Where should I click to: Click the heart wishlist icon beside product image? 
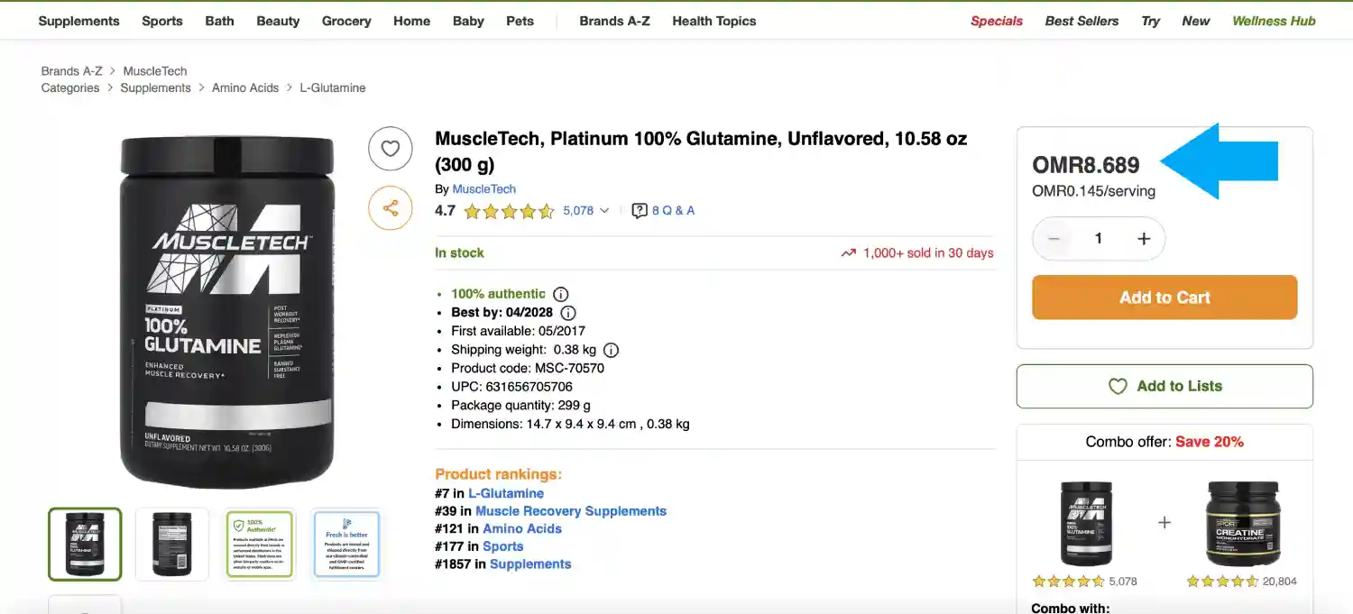point(390,149)
